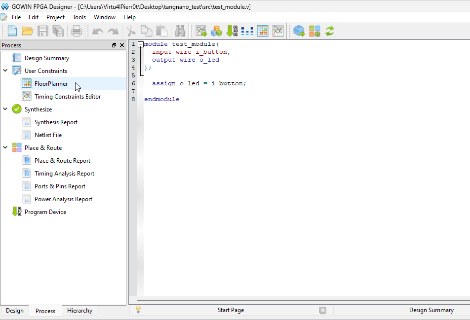Viewport: 470px width, 320px height.
Task: Open the Tools menu
Action: tap(79, 17)
